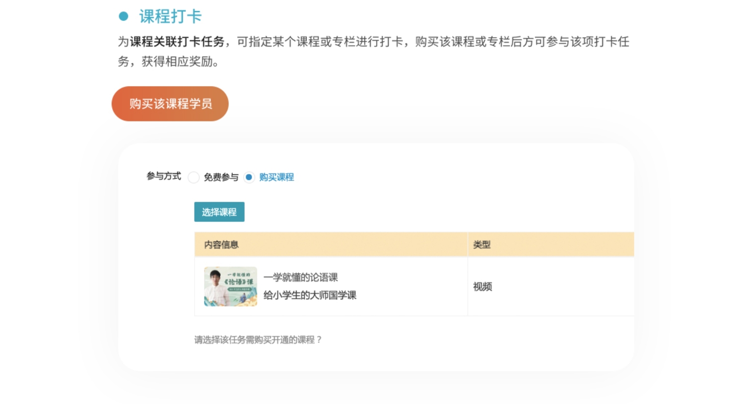Click the bold 课程关联打卡任务 text
This screenshot has height=404, width=741.
(177, 42)
